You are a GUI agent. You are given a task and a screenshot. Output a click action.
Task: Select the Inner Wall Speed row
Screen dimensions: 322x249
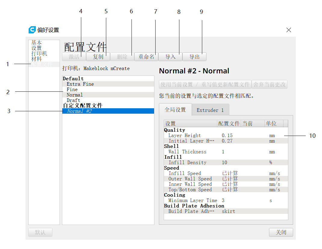pyautogui.click(x=226, y=184)
